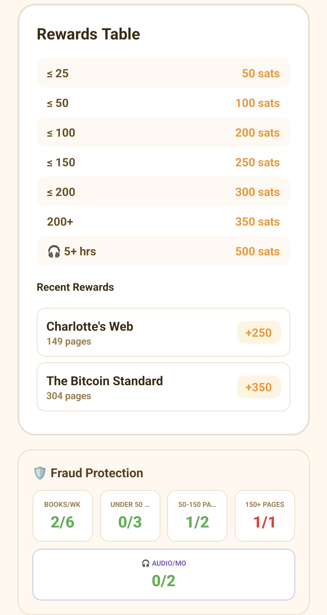Viewport: 327px width, 615px height.
Task: Click the shield icon beside Fraud Protection
Action: click(40, 473)
